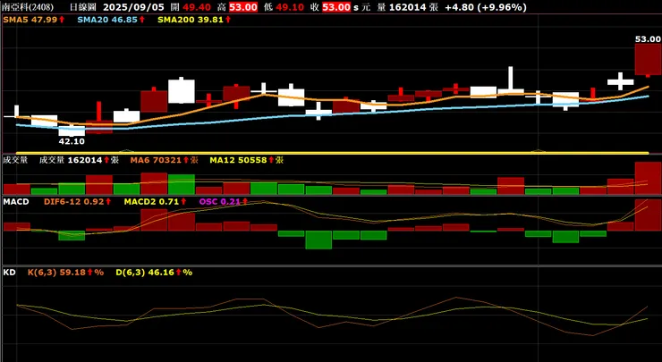Viewport: 662px width, 362px height.
Task: Click the low price 49.10
Action: (289, 7)
